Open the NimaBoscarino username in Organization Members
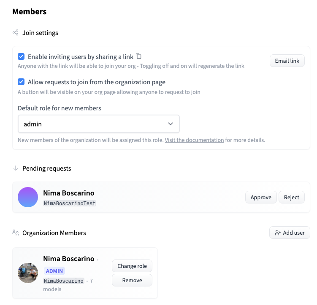317x305 pixels. click(x=63, y=281)
